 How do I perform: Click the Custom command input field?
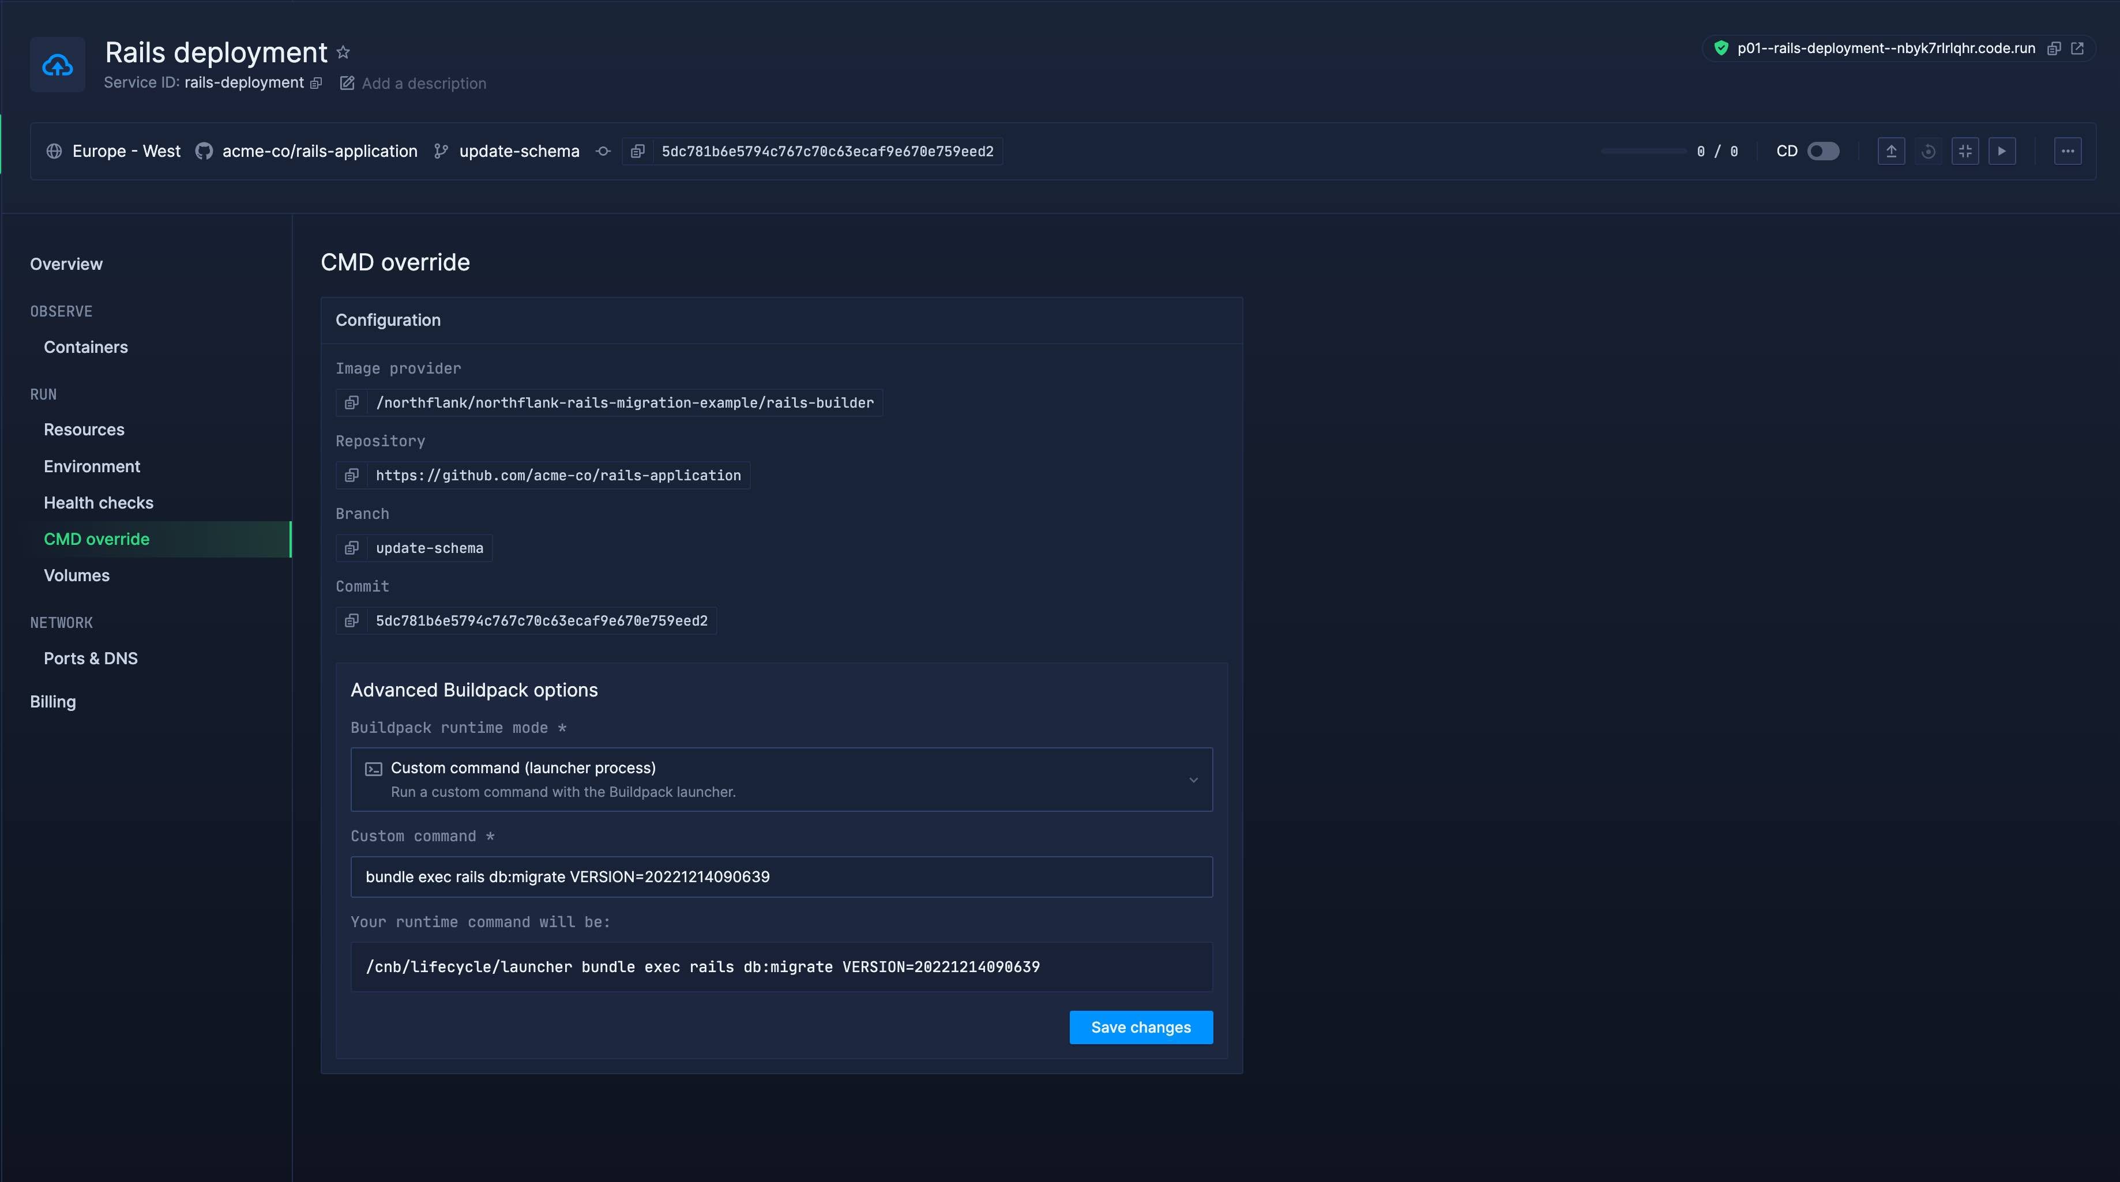click(x=781, y=877)
